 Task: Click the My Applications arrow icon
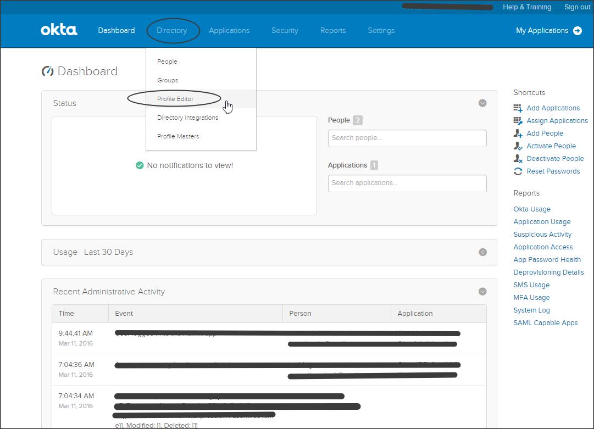coord(578,31)
